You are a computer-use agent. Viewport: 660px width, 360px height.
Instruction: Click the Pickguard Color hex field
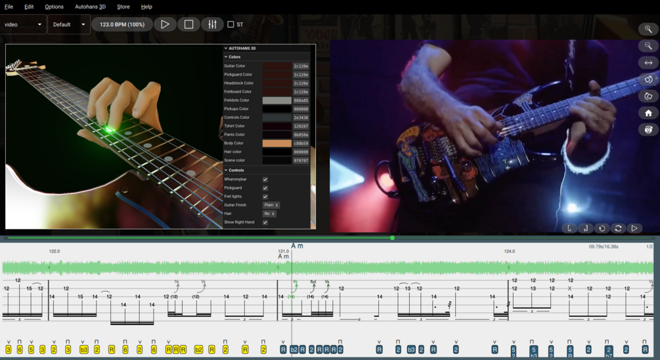coord(301,75)
